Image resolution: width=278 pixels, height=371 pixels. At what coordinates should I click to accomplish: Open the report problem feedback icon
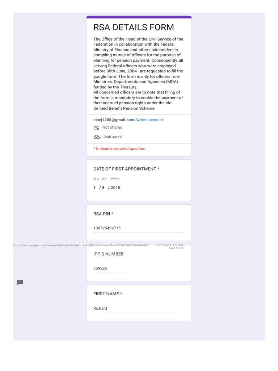(20, 282)
